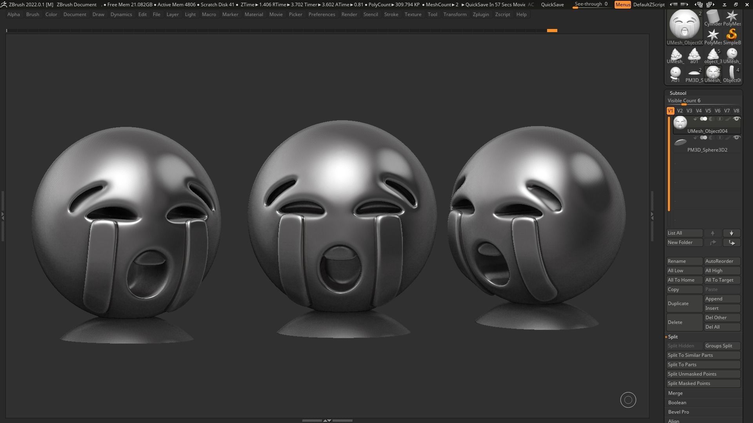The height and width of the screenshot is (423, 753).
Task: Expand the Boolean section
Action: tap(677, 403)
